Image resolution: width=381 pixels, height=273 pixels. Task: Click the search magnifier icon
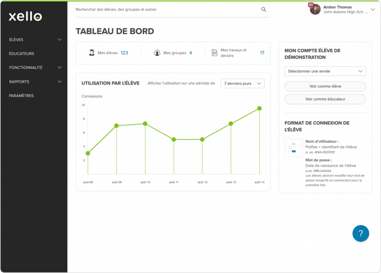(263, 10)
